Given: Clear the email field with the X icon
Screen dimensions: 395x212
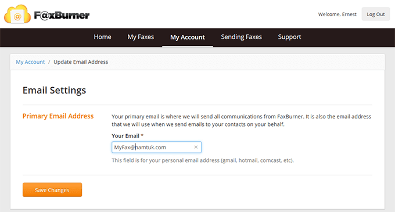Looking at the screenshot, I should (196, 147).
